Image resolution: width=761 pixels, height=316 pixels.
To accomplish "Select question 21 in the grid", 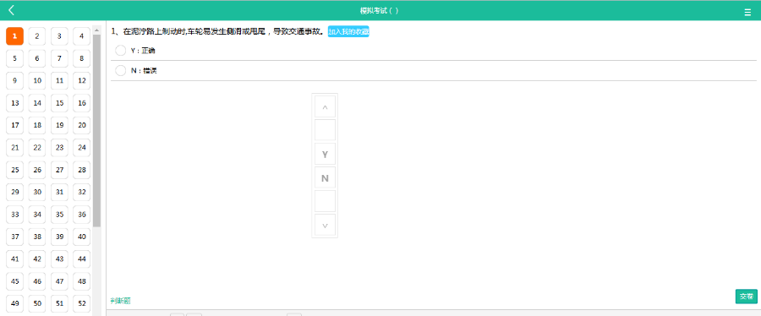I will [14, 148].
